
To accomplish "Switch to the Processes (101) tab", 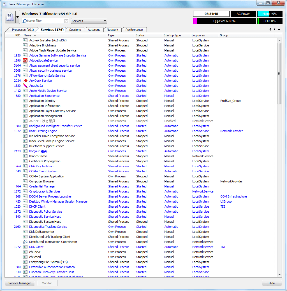I will pos(23,30).
